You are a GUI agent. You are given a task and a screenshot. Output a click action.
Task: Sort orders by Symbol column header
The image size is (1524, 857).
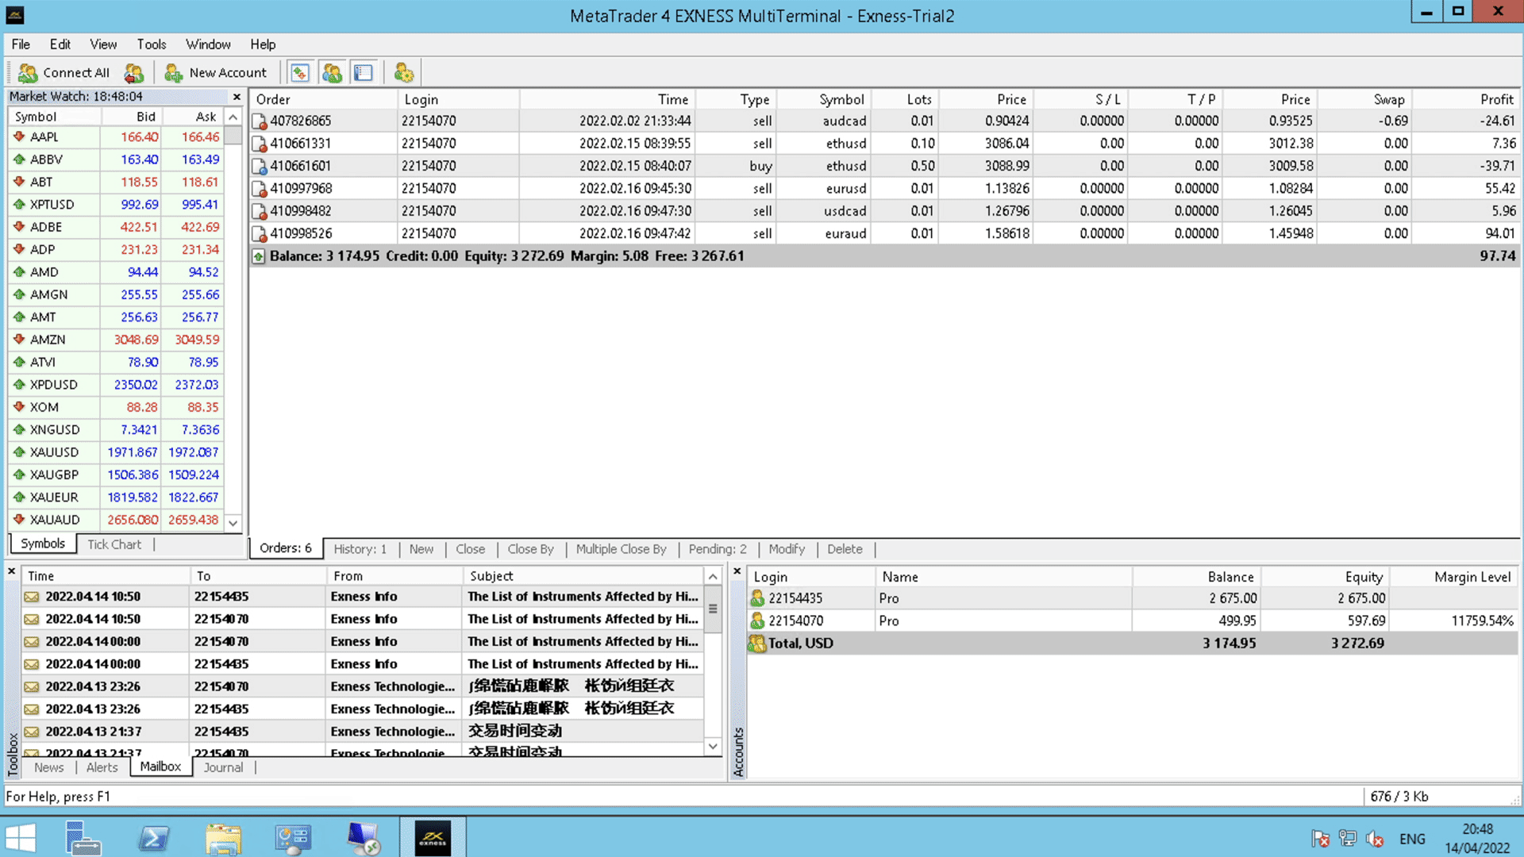(824, 99)
